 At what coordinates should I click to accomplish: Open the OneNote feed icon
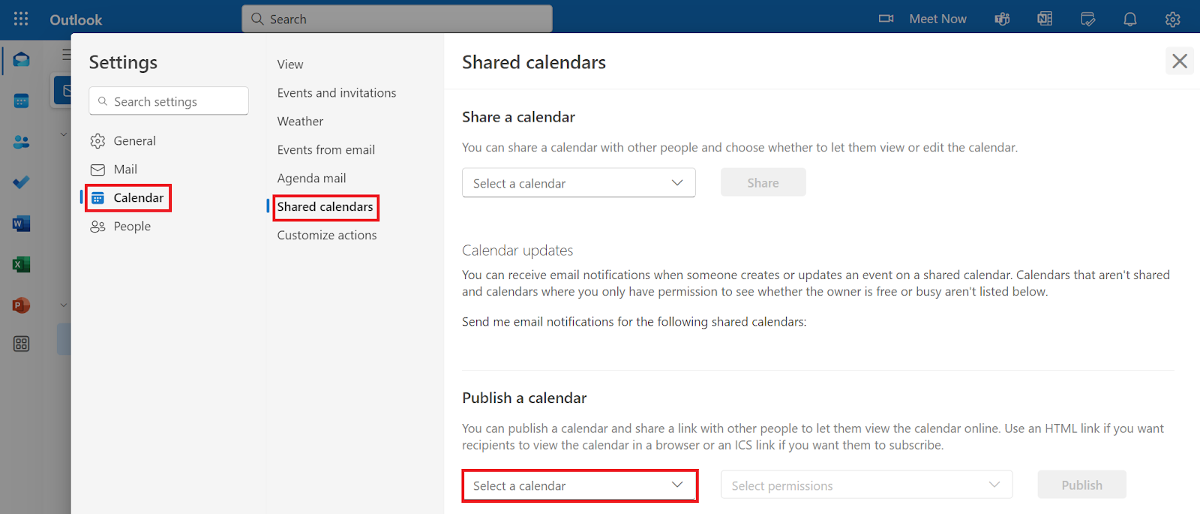(x=1045, y=19)
